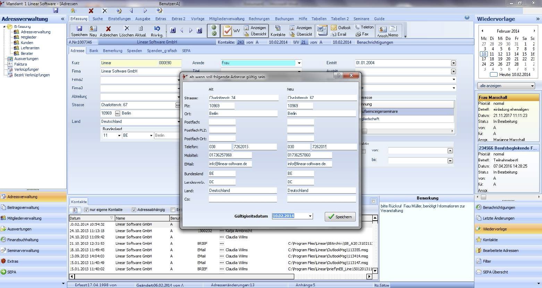
Task: Click the Firma field 'Linear Software GmbH'
Action: tap(140, 71)
